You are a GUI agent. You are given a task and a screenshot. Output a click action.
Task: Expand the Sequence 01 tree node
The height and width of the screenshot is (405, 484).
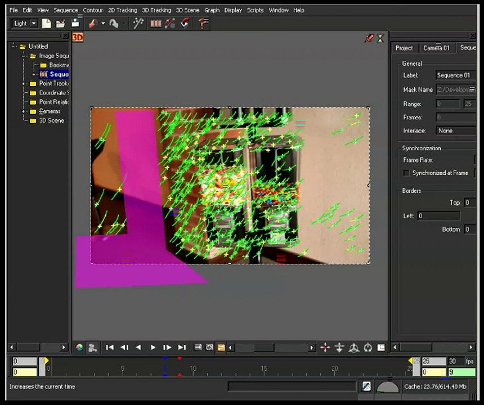(x=34, y=74)
